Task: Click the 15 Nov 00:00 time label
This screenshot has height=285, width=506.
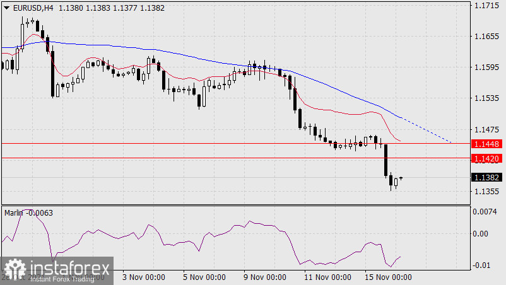Action: pos(389,277)
